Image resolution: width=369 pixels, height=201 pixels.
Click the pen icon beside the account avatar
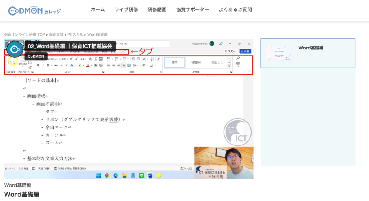tap(221, 44)
